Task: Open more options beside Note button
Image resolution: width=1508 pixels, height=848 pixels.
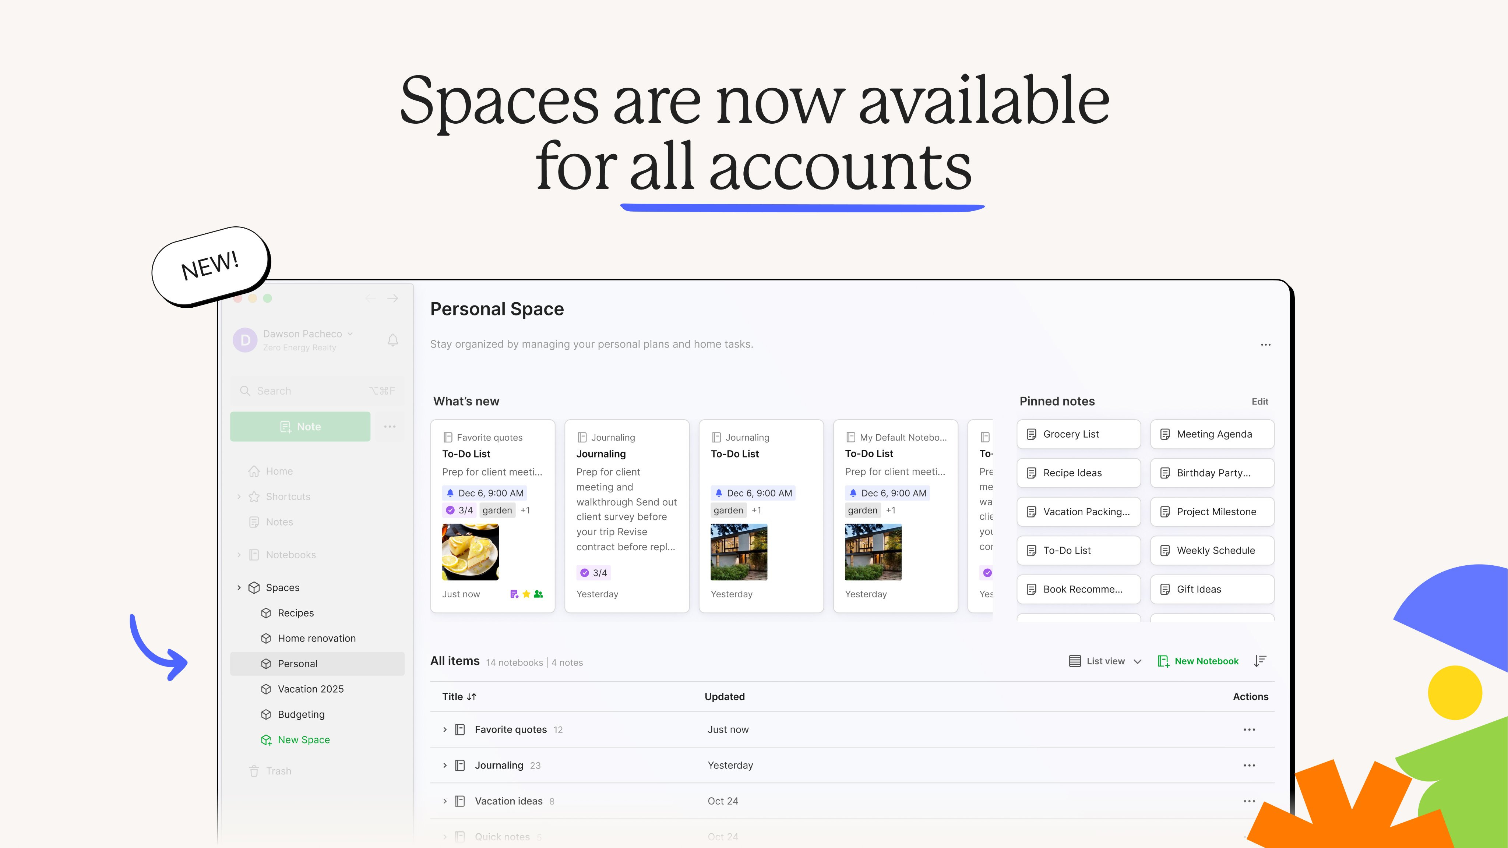Action: (390, 427)
